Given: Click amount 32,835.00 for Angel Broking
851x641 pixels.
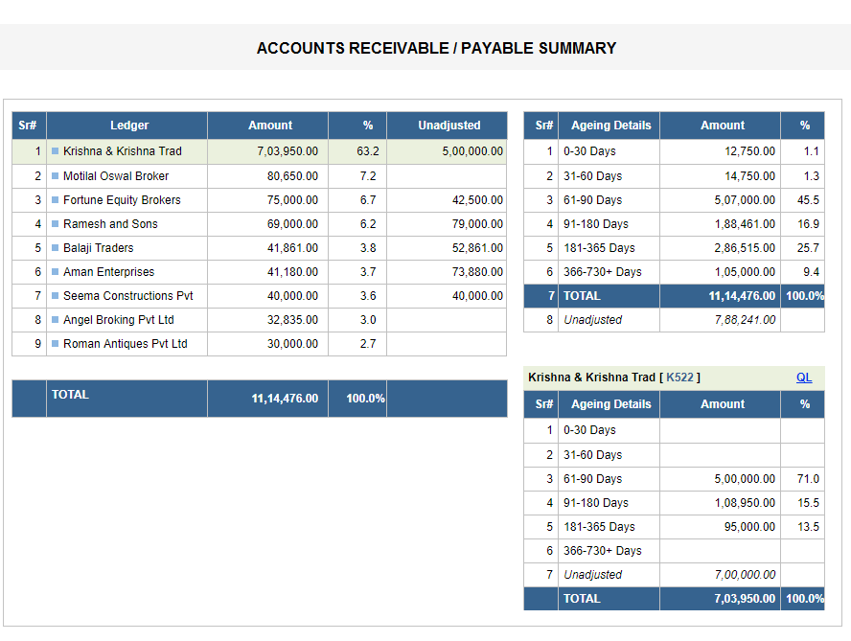Looking at the screenshot, I should coord(292,320).
